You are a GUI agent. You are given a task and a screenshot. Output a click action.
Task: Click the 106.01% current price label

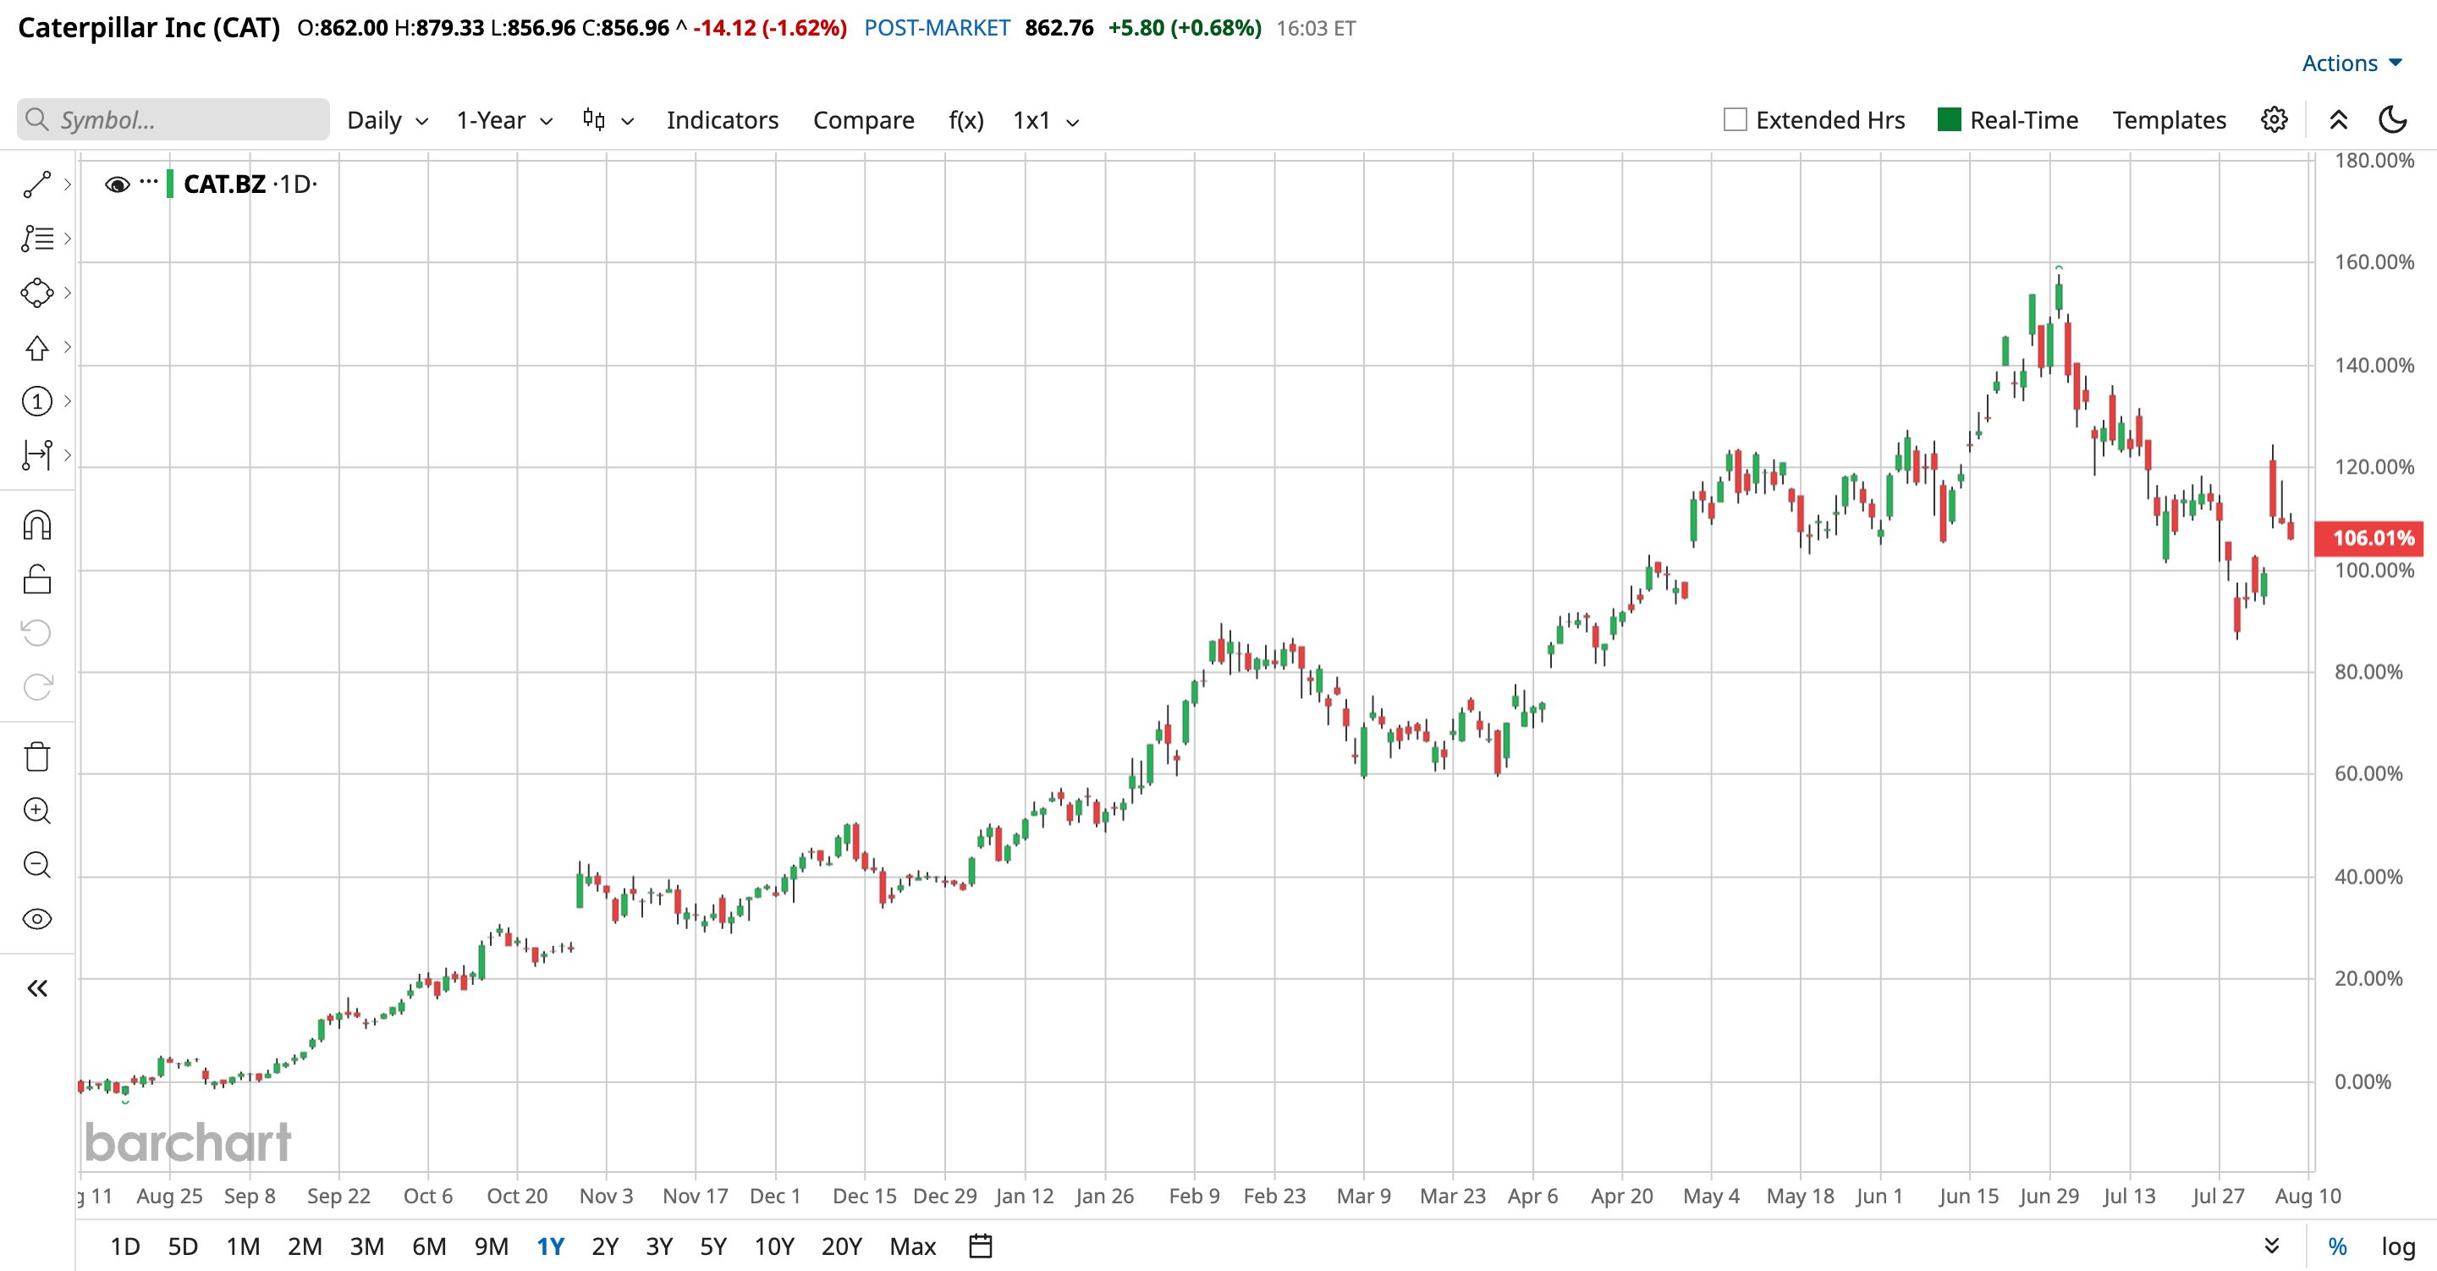click(x=2369, y=538)
